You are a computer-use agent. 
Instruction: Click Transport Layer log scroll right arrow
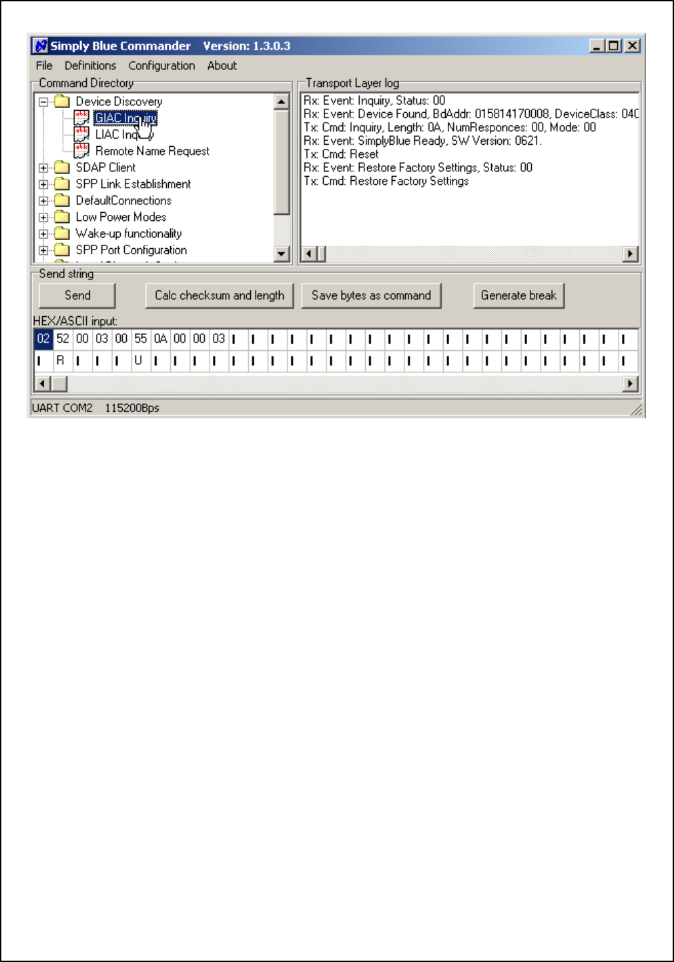[x=631, y=254]
